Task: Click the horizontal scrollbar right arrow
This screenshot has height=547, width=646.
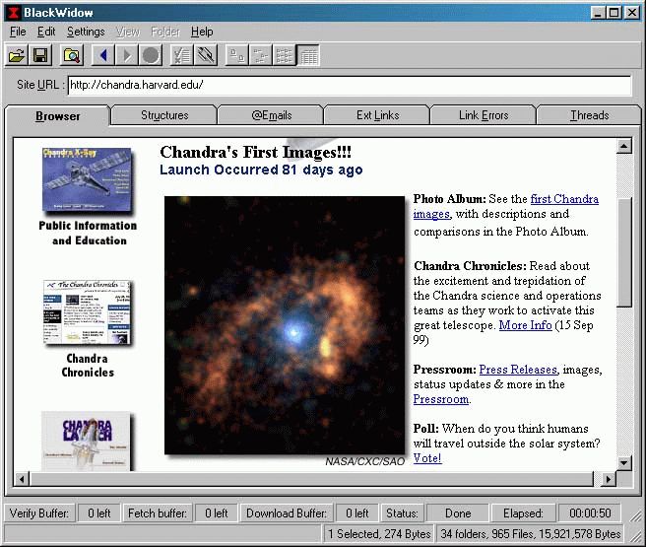Action: 609,479
